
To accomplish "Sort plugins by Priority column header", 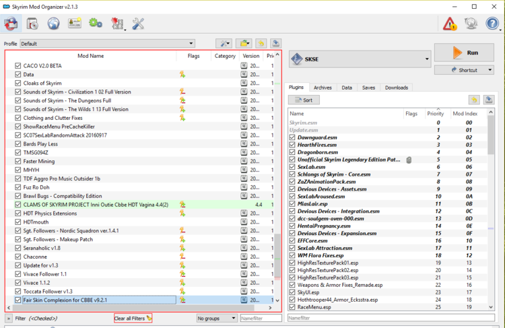I will (x=436, y=113).
